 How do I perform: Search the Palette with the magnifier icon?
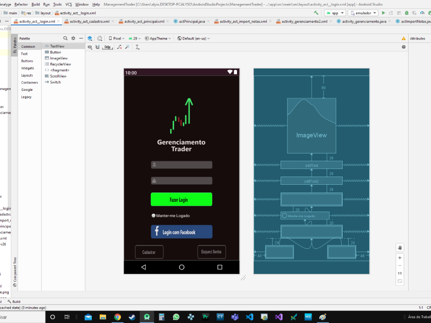[66, 38]
